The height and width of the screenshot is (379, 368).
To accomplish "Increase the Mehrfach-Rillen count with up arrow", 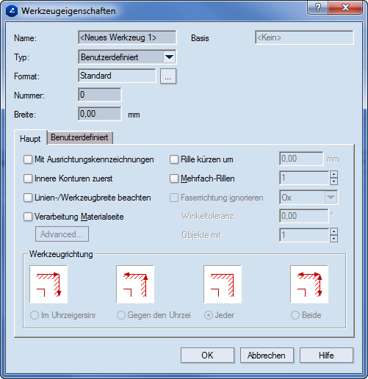I will coord(333,174).
